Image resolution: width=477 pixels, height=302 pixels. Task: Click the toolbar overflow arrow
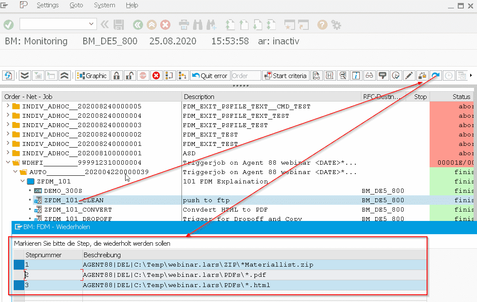coord(471,75)
